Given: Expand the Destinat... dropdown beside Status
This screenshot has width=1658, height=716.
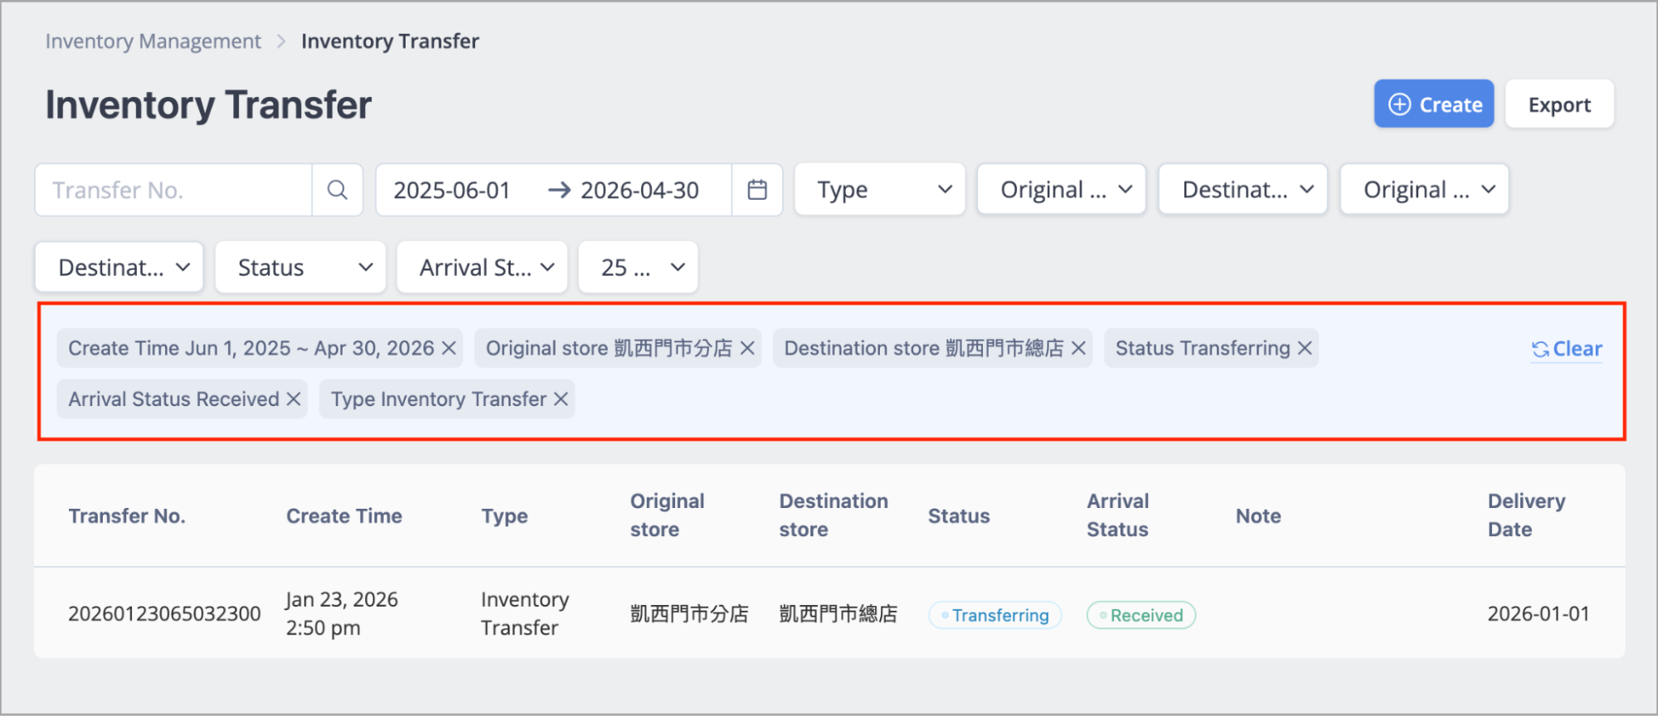Looking at the screenshot, I should (119, 267).
